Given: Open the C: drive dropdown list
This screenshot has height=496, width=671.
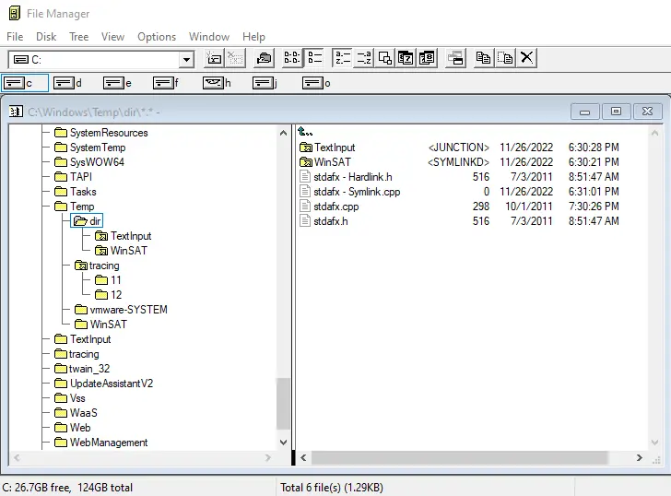Looking at the screenshot, I should [186, 60].
